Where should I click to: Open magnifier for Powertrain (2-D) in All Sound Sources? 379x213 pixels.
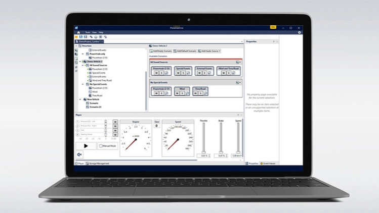point(166,73)
